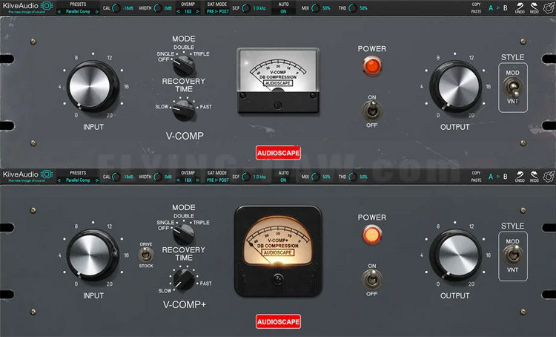Image resolution: width=556 pixels, height=337 pixels.
Task: Click the WIDTH knob in V-COMP toolbar
Action: point(158,8)
